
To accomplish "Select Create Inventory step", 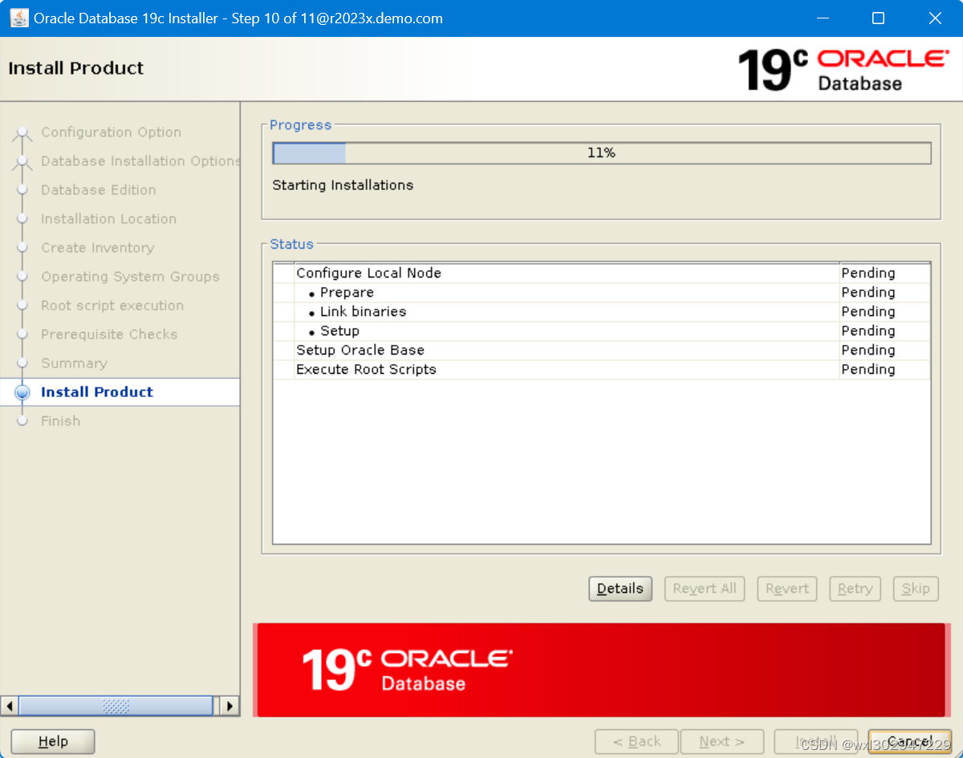I will [x=97, y=248].
